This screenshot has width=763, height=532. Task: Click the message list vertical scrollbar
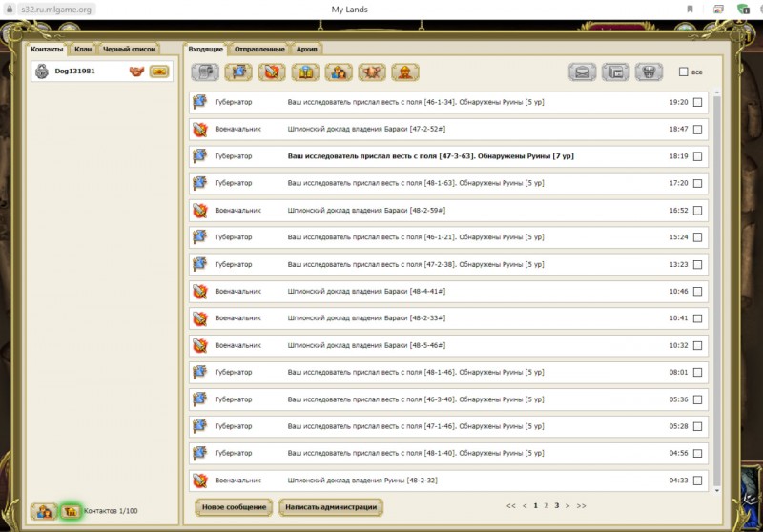(x=717, y=291)
